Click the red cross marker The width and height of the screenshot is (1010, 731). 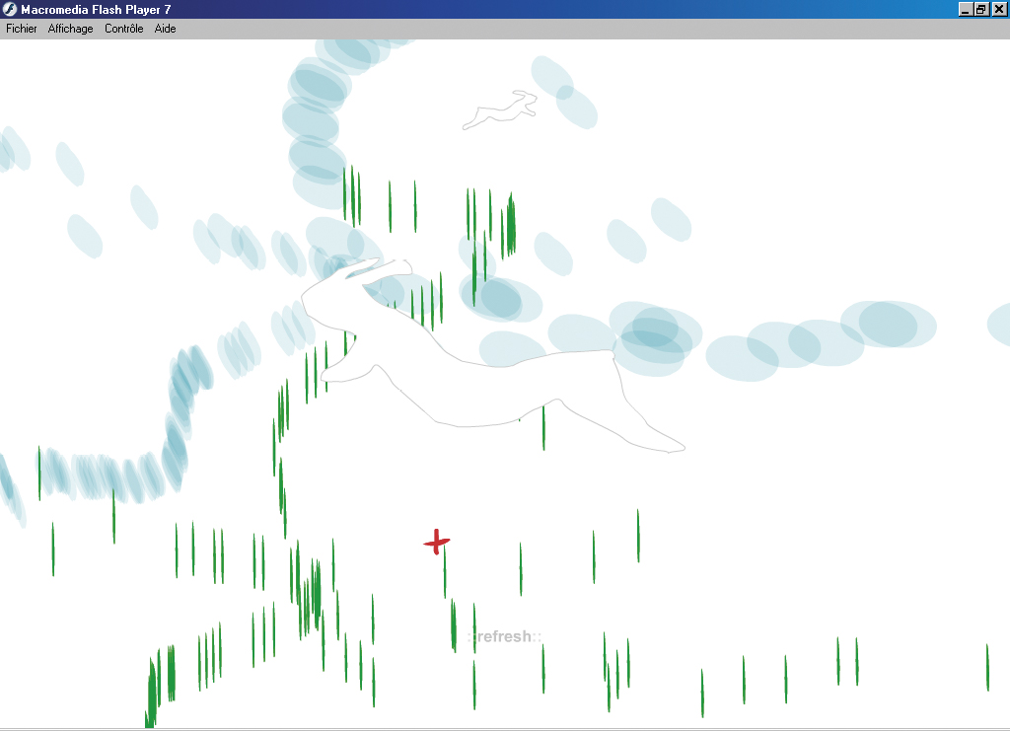point(437,542)
